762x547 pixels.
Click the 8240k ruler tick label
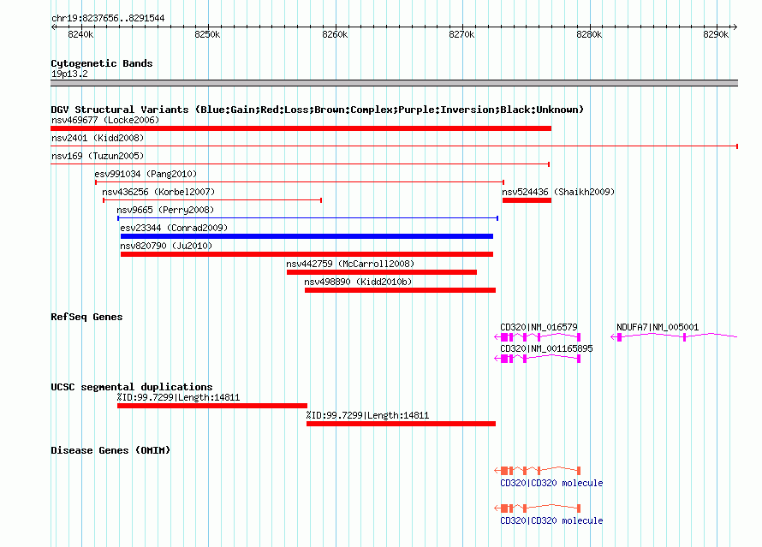click(x=80, y=34)
